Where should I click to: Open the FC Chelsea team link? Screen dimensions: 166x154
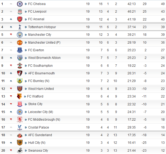pos(37,4)
